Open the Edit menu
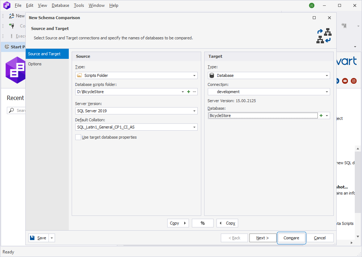This screenshot has height=257, width=362. (30, 5)
